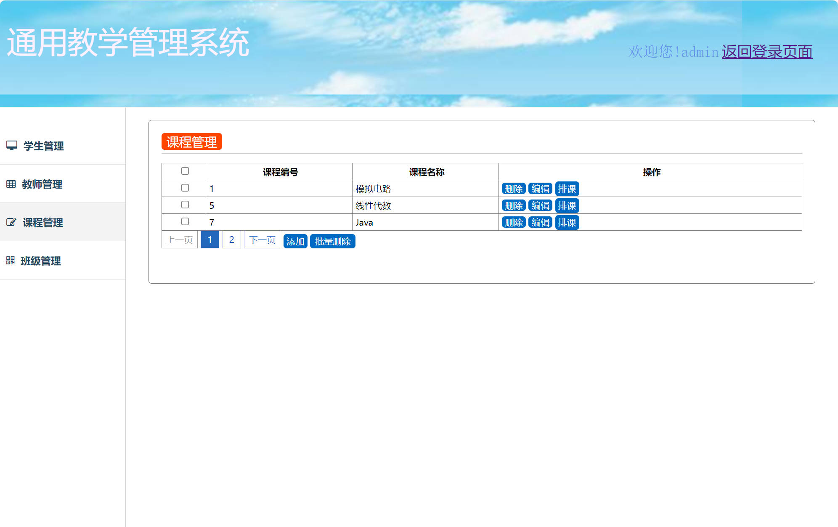The image size is (838, 527).
Task: Click the orange 课程管理 header badge
Action: pos(192,142)
